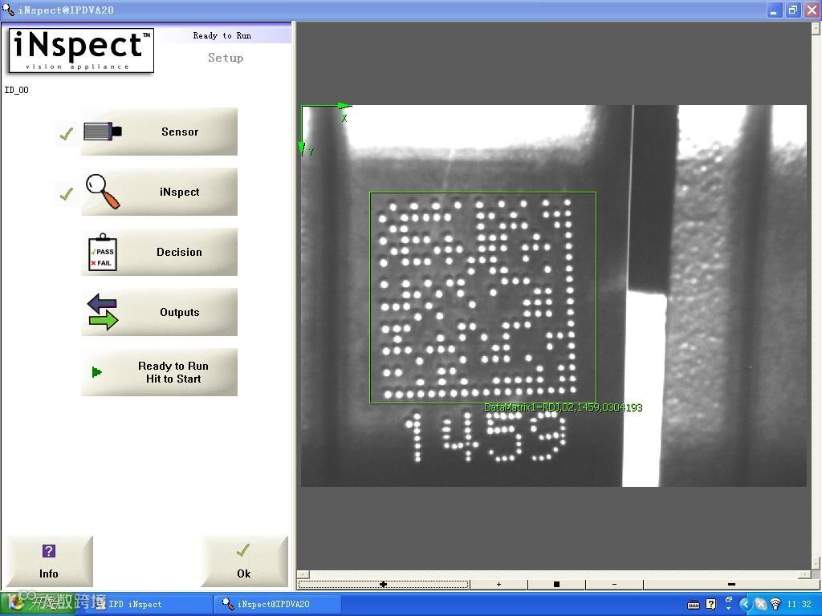Click the ID_00 solution label
Image resolution: width=822 pixels, height=616 pixels.
click(x=17, y=90)
